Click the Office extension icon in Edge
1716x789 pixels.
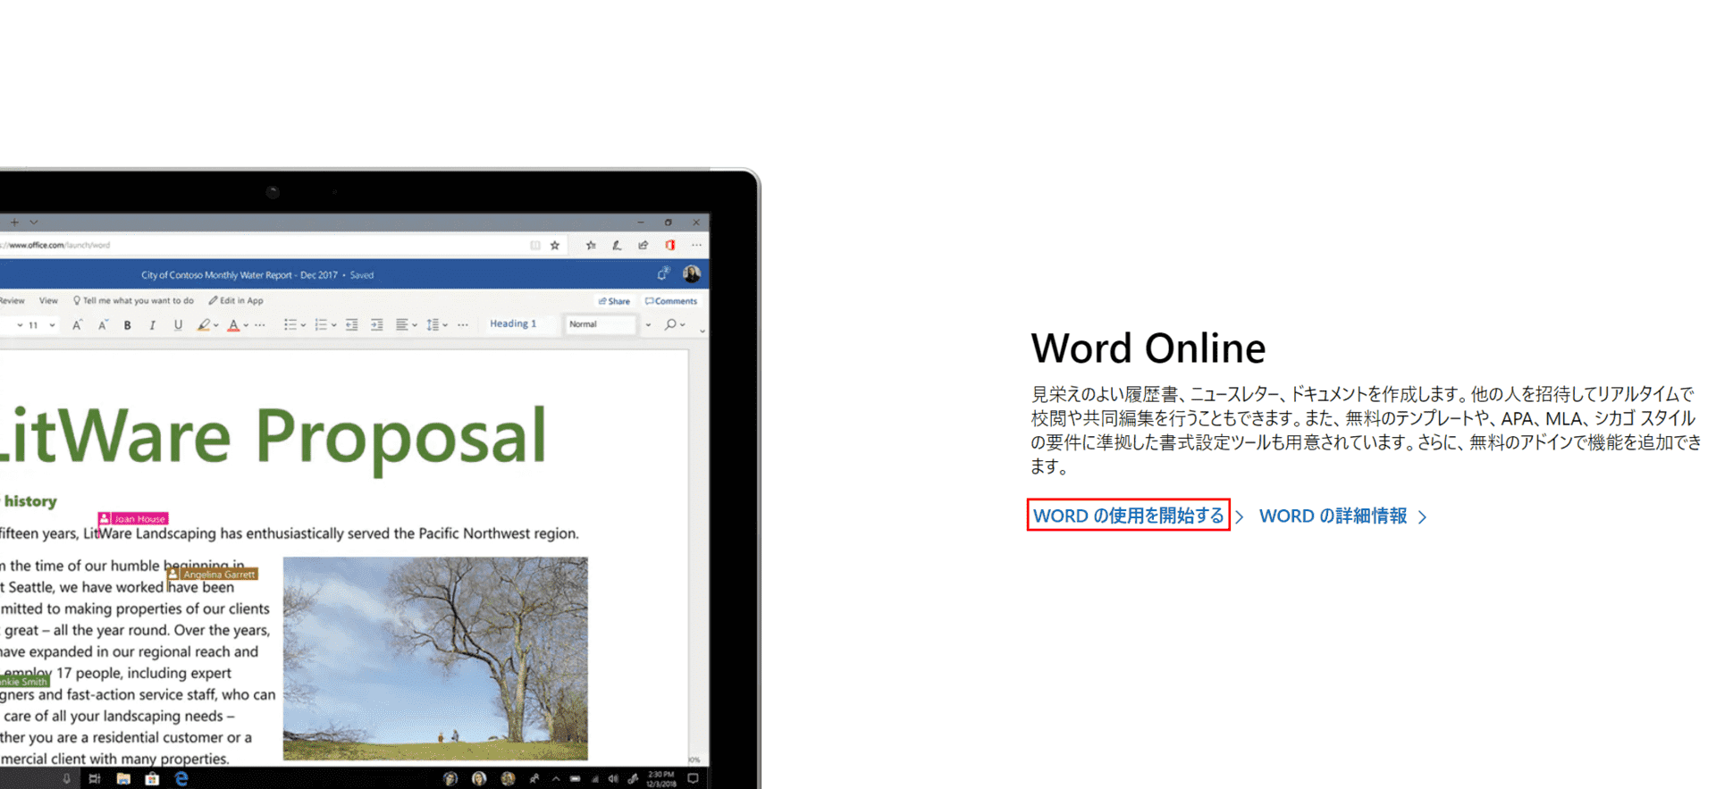669,245
